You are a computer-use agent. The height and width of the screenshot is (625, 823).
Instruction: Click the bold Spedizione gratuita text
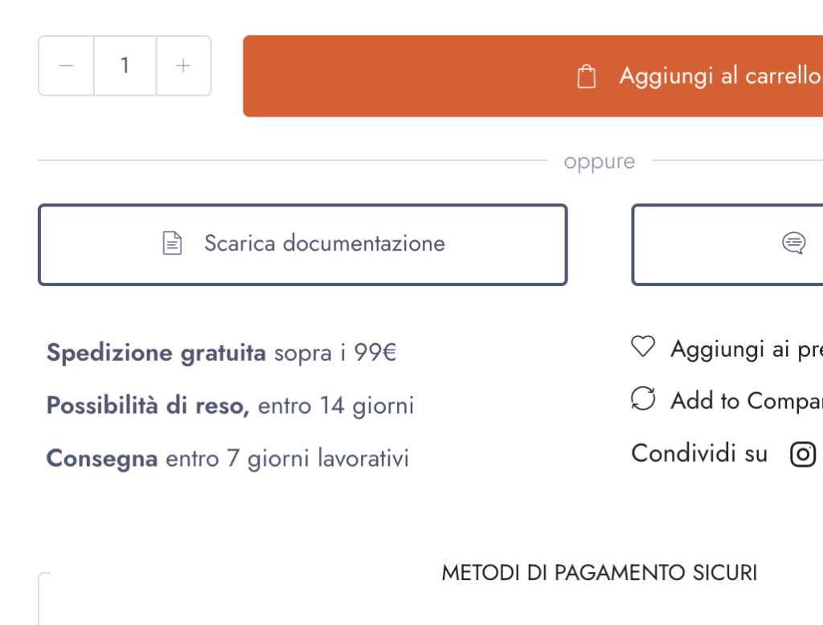point(156,353)
